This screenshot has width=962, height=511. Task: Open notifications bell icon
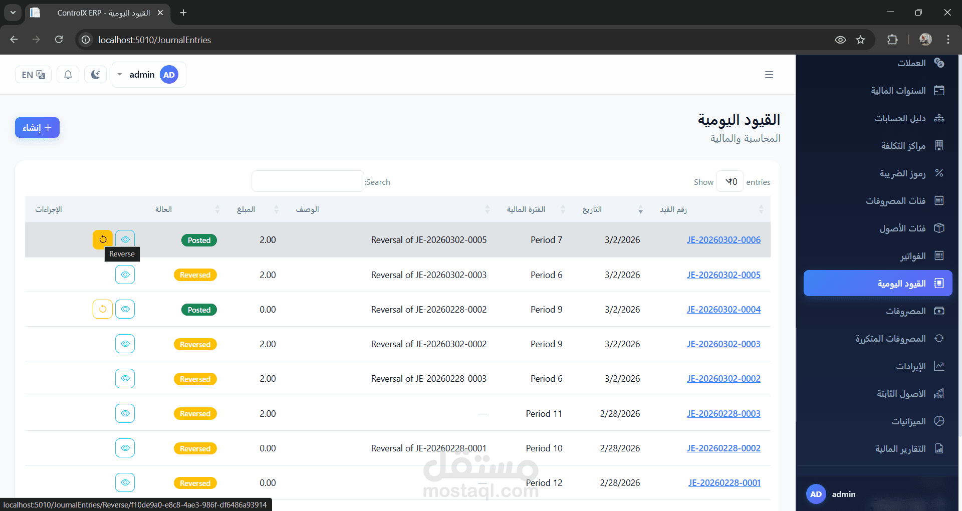[x=68, y=75]
